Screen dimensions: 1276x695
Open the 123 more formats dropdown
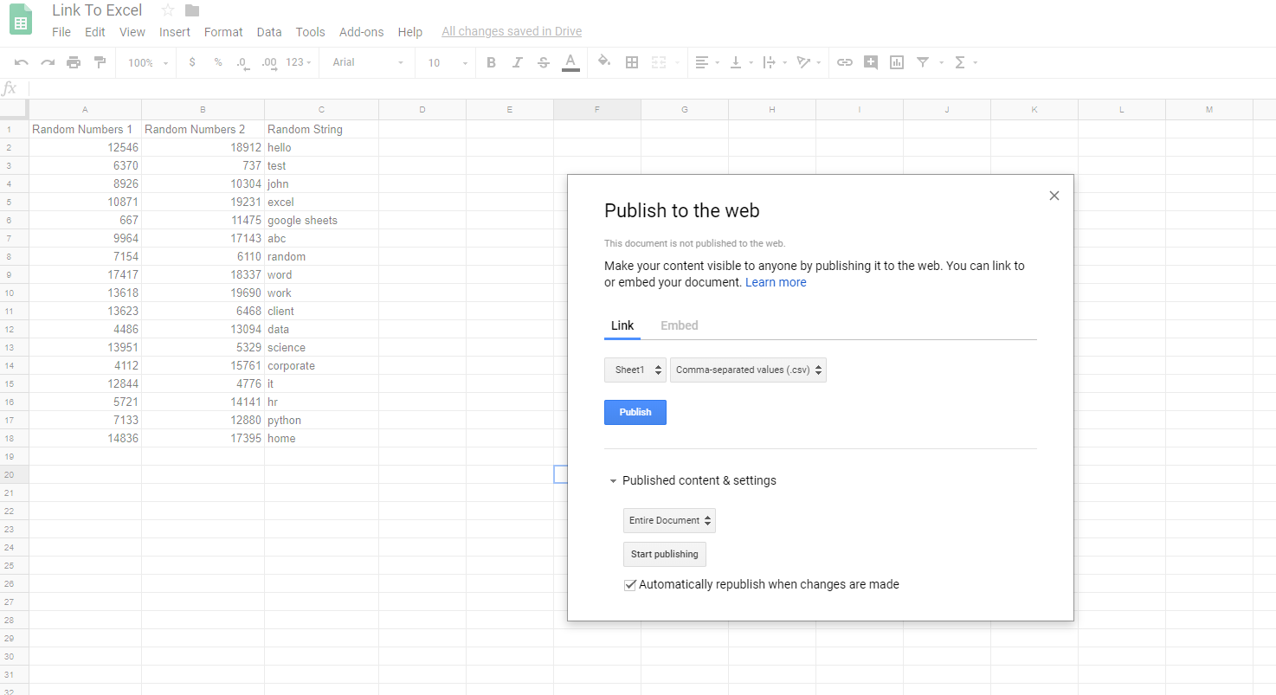300,62
